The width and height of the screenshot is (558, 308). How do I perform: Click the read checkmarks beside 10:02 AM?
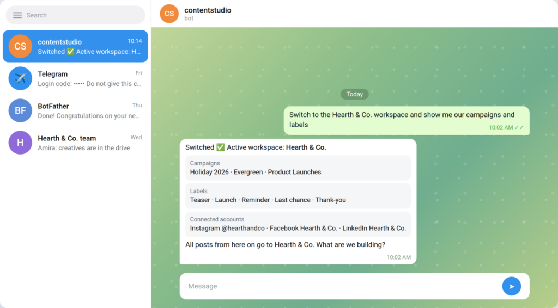[x=519, y=127]
